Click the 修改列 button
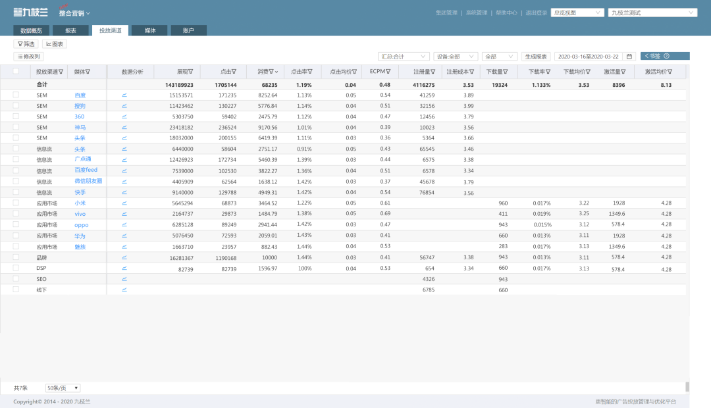 pyautogui.click(x=29, y=57)
